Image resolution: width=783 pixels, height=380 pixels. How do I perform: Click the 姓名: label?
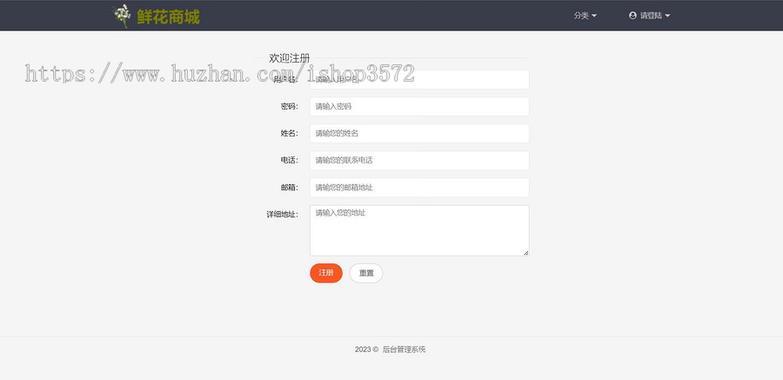[289, 133]
